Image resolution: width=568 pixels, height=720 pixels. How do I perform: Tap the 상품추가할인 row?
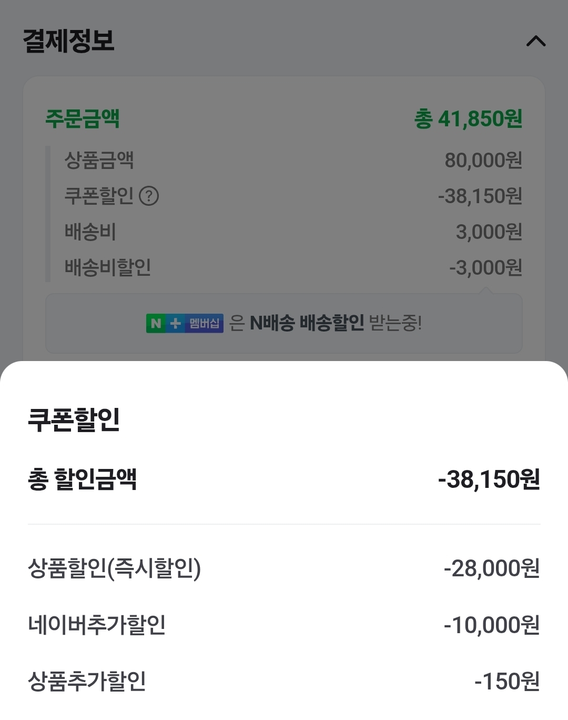click(x=284, y=681)
